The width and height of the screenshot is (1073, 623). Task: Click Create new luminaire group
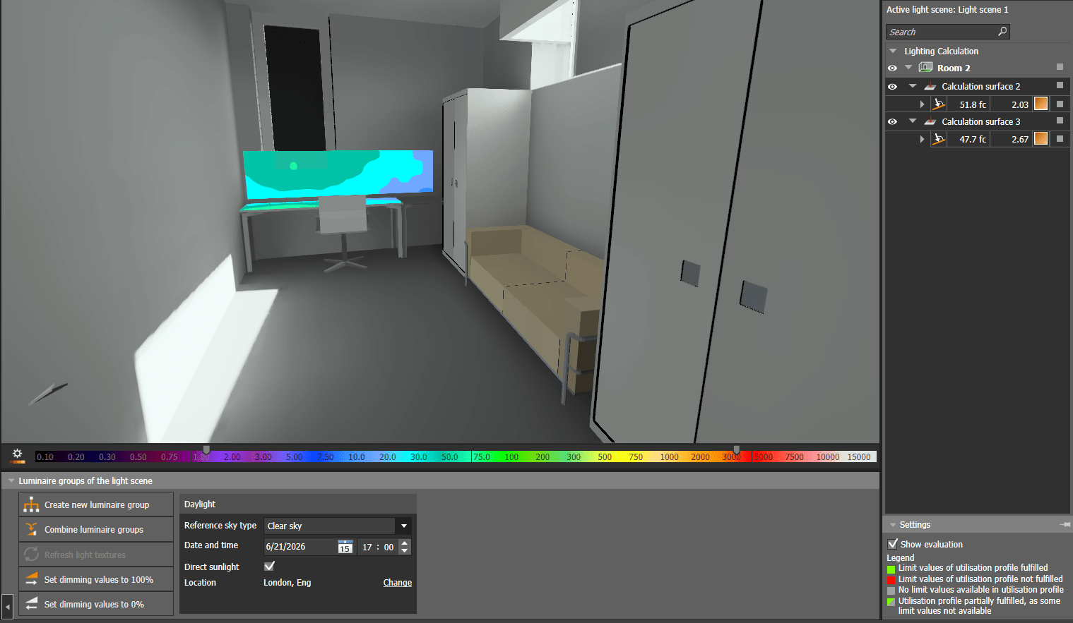(x=96, y=504)
